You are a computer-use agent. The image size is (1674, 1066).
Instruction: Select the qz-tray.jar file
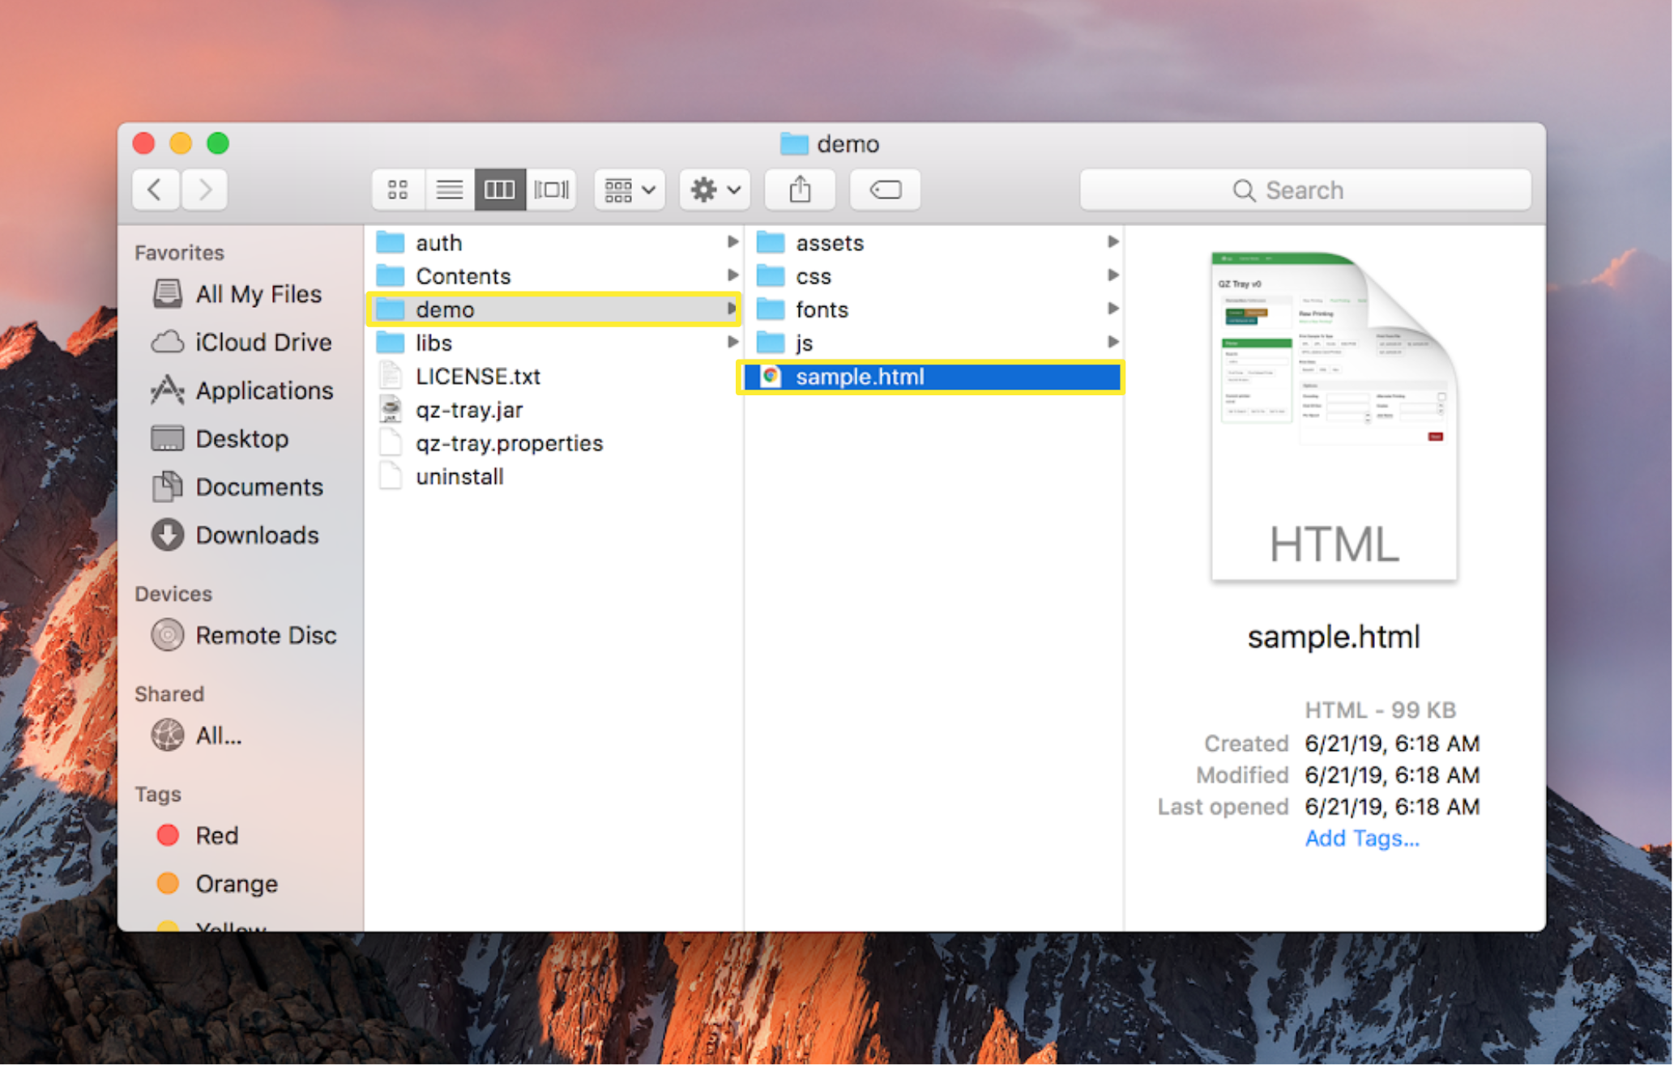point(468,411)
